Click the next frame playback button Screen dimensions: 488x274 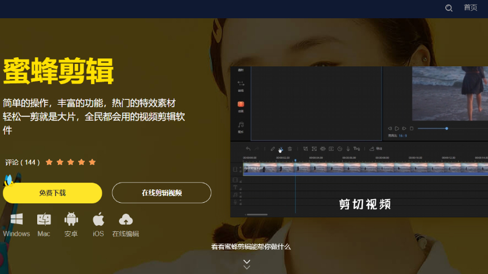click(x=404, y=128)
